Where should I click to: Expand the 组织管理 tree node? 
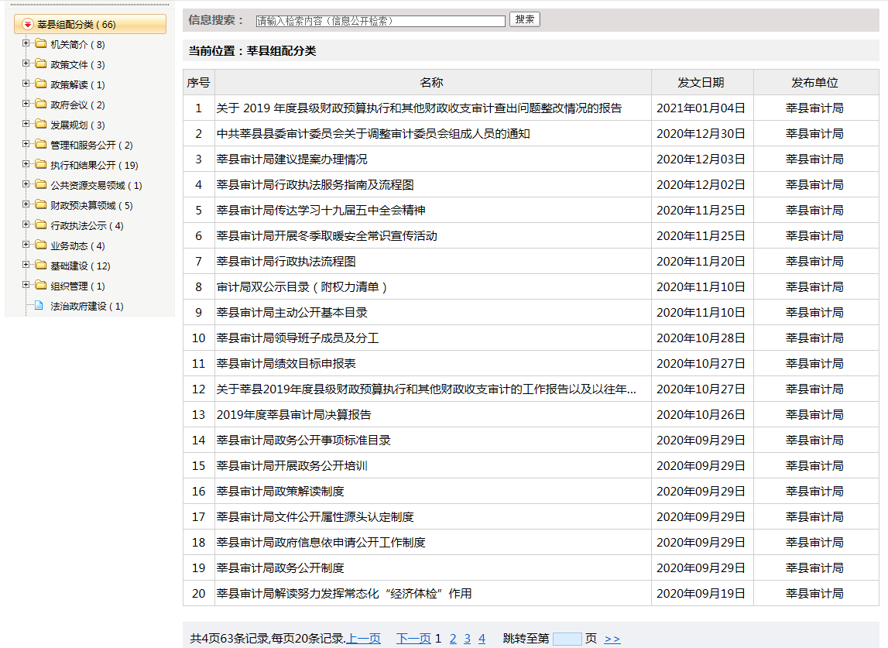click(x=26, y=285)
